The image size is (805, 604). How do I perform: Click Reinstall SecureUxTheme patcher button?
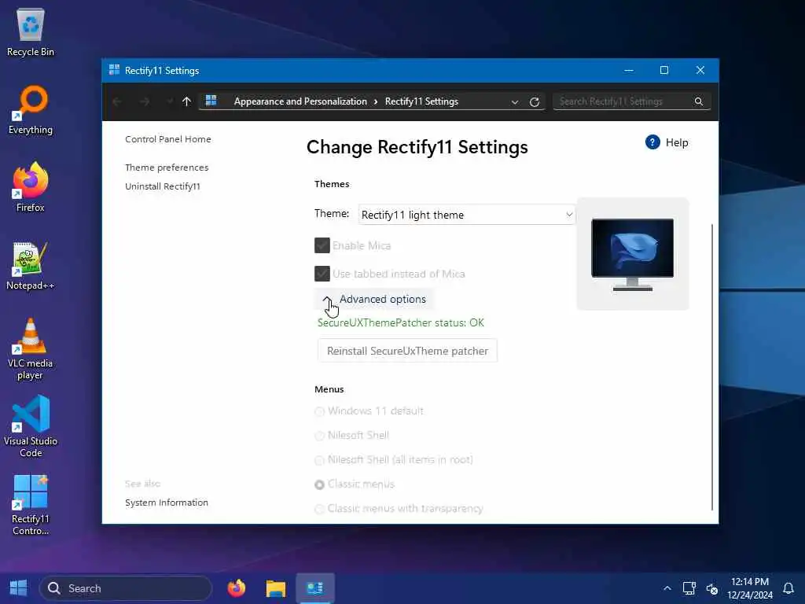pyautogui.click(x=408, y=351)
